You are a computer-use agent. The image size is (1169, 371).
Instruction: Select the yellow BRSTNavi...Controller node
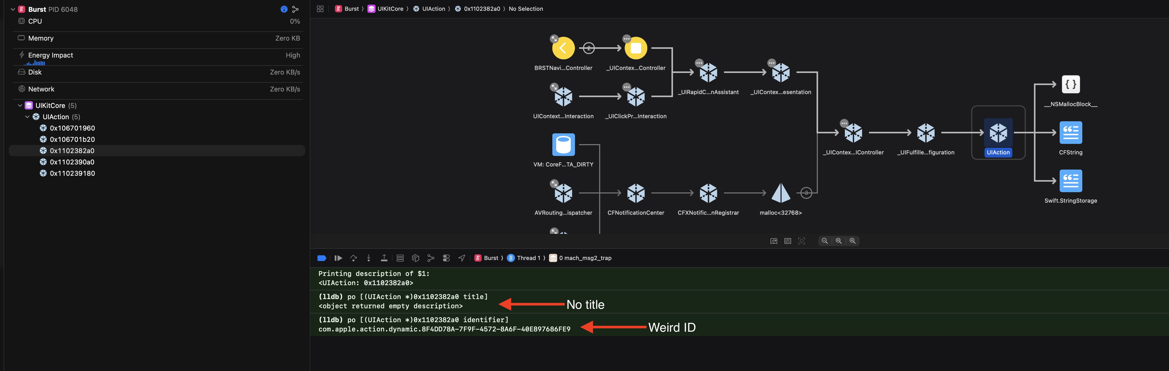[x=563, y=48]
